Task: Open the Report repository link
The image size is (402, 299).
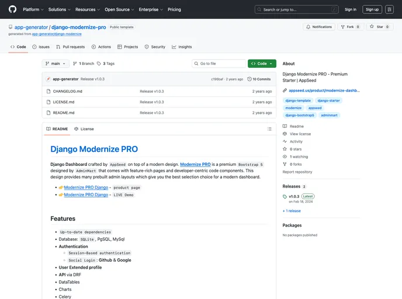Action: (x=297, y=172)
